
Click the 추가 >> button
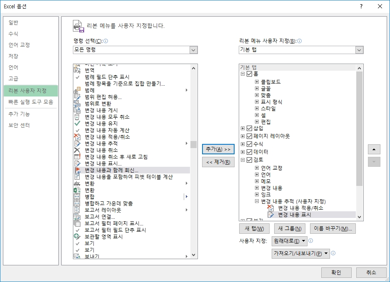point(218,149)
